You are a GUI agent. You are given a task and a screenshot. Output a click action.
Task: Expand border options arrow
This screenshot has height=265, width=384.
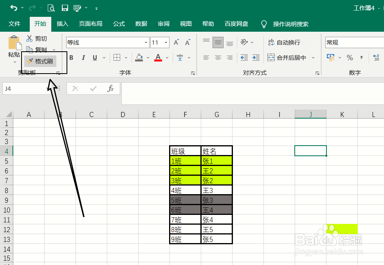point(126,58)
